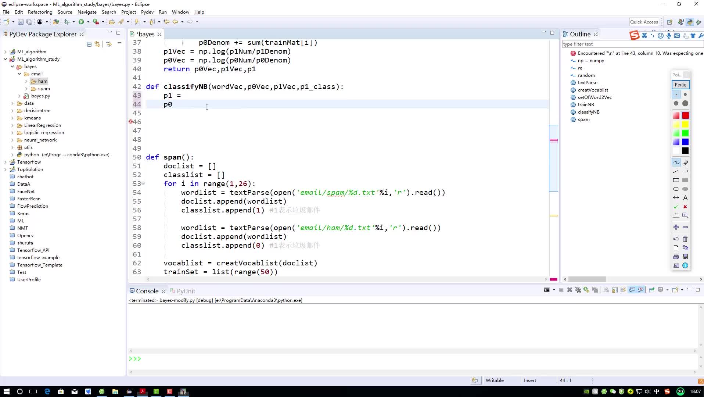Click the Save icon in the main toolbar
The image size is (704, 397).
click(21, 22)
